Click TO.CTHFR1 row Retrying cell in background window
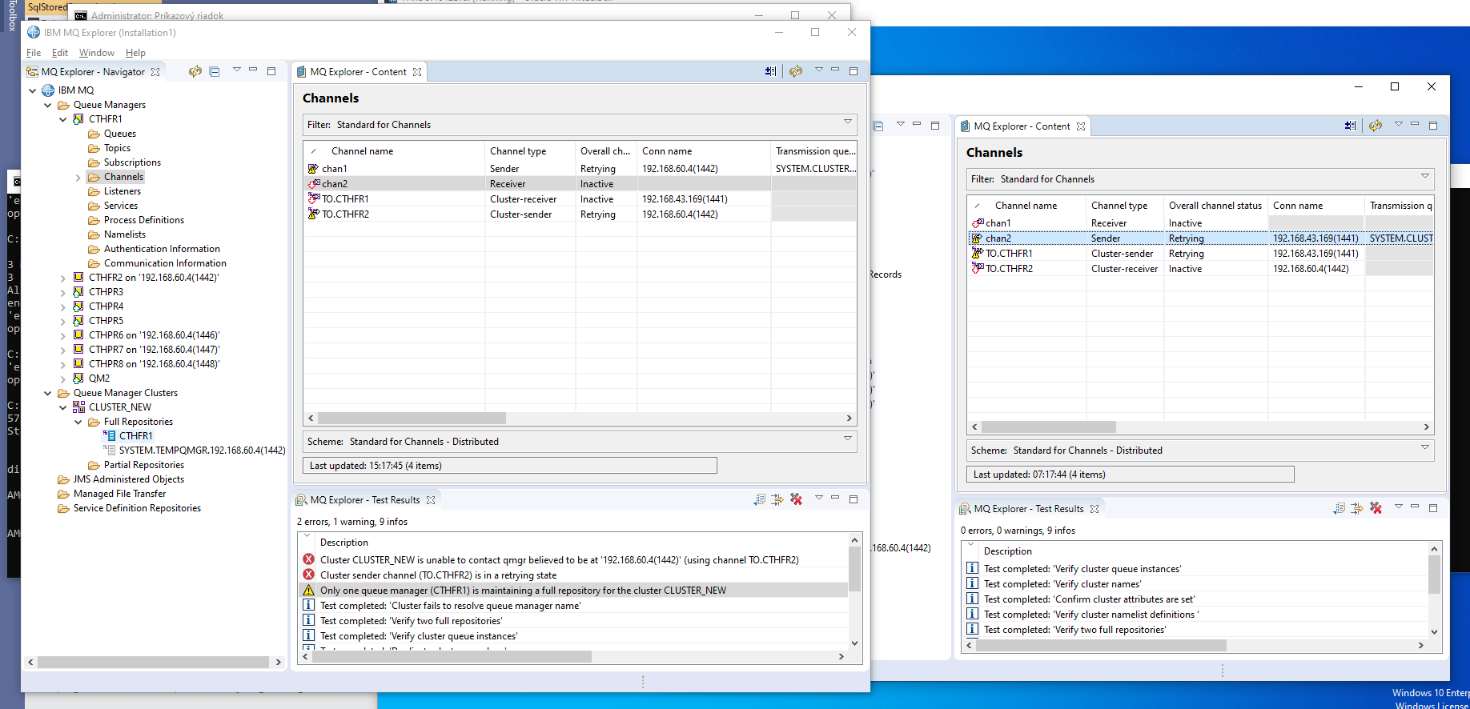 [1215, 254]
